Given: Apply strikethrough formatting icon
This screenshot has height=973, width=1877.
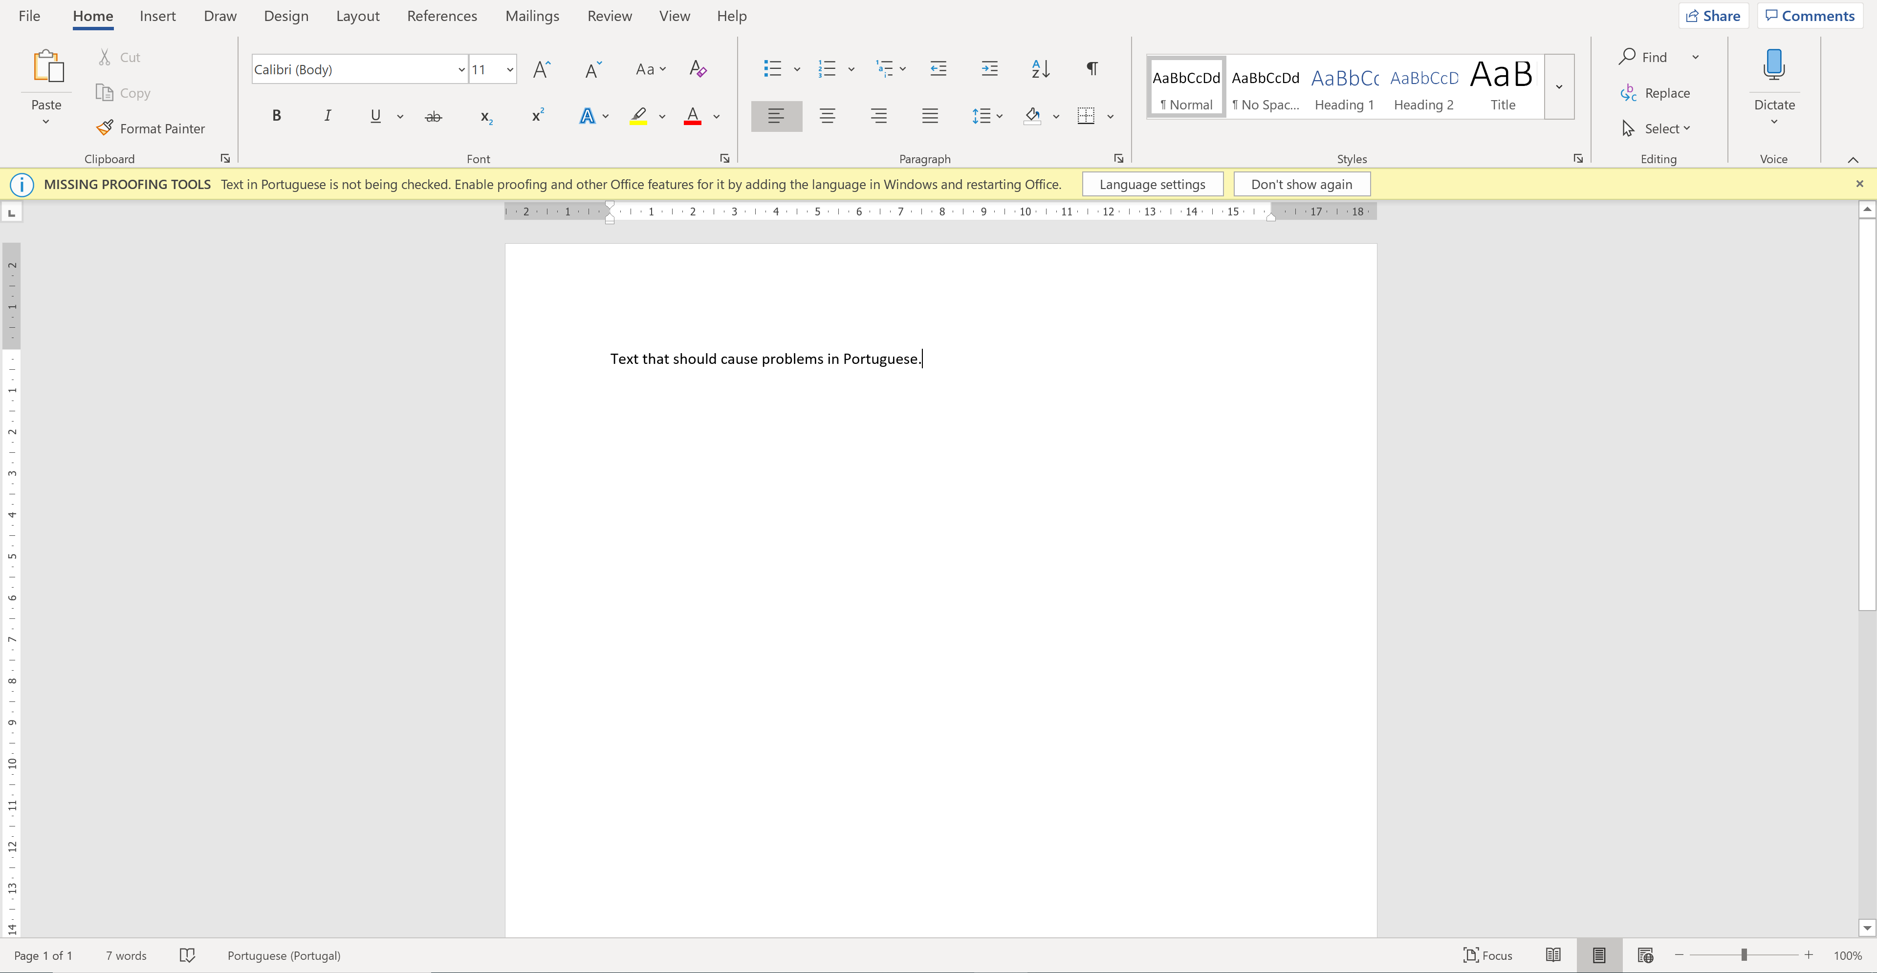Looking at the screenshot, I should [x=433, y=117].
